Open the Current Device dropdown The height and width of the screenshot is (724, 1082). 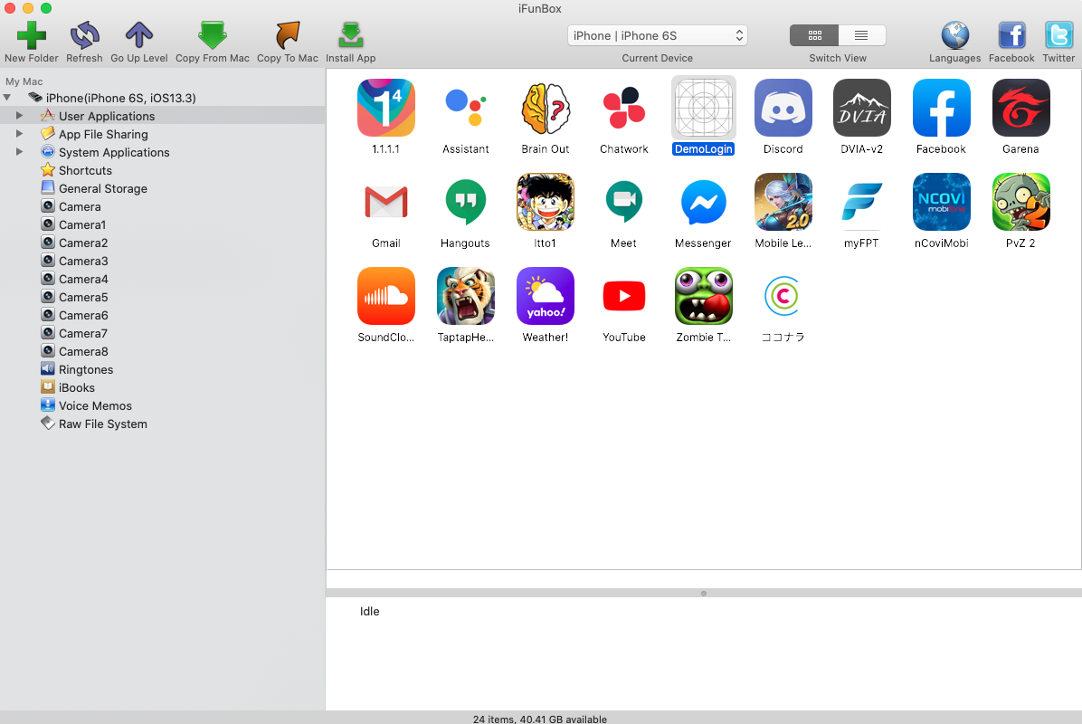(657, 35)
